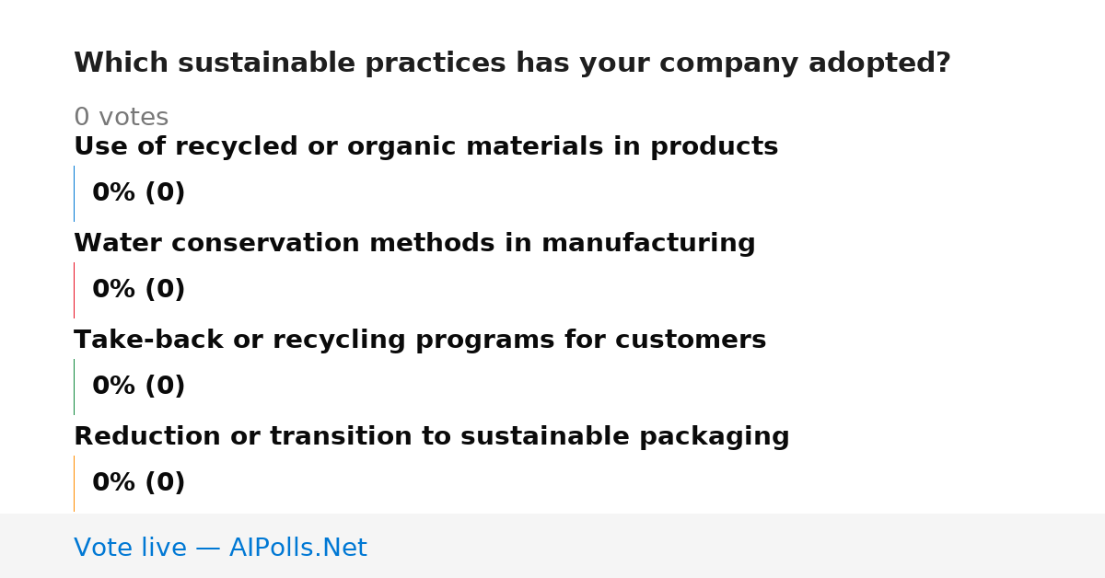The height and width of the screenshot is (578, 1105).
Task: Click 0% (0) under water conservation
Action: tap(138, 290)
